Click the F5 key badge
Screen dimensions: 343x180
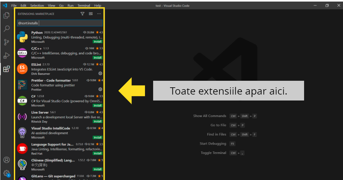(232, 144)
